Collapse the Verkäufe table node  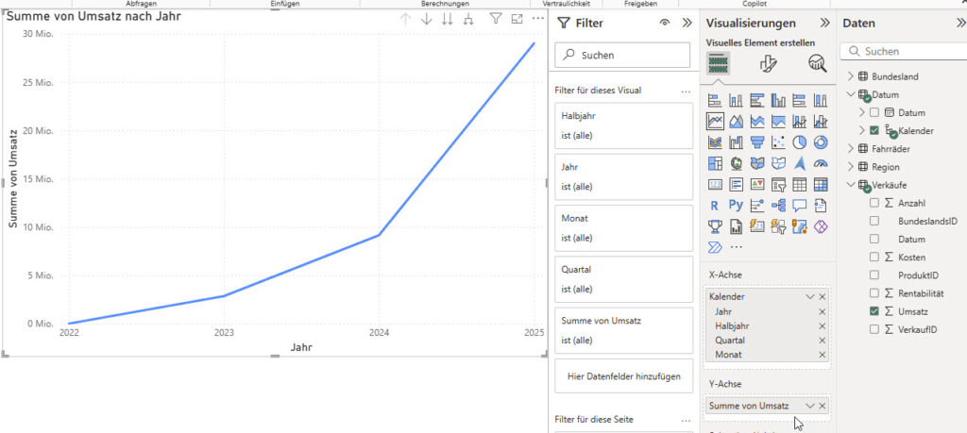pos(850,185)
